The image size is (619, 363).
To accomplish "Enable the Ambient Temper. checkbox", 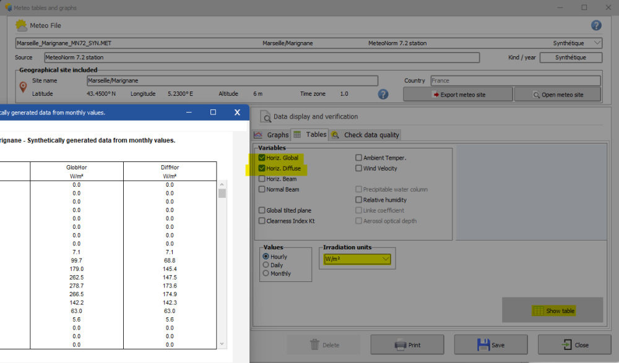I will pyautogui.click(x=359, y=158).
